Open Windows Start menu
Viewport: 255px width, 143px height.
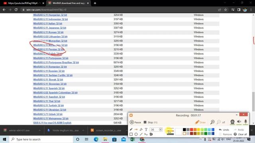4,139
